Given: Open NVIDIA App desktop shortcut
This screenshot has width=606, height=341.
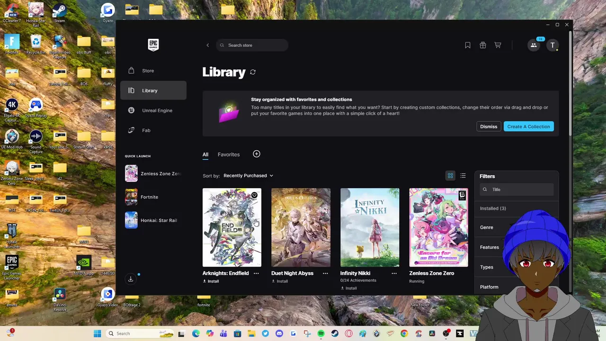Looking at the screenshot, I should (84, 266).
